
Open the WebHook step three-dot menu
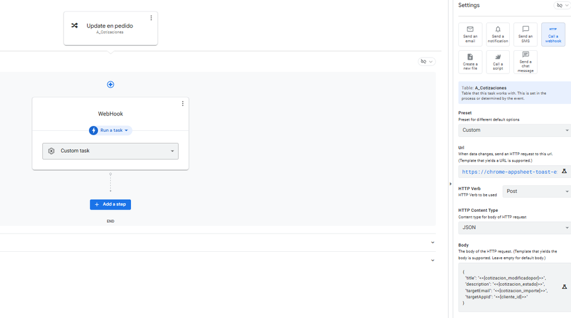tap(183, 104)
